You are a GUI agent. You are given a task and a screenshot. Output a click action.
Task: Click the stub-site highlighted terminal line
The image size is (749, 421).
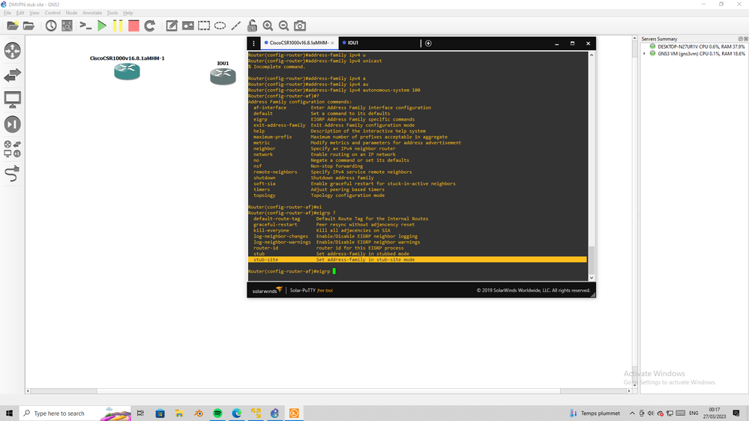[x=417, y=260]
